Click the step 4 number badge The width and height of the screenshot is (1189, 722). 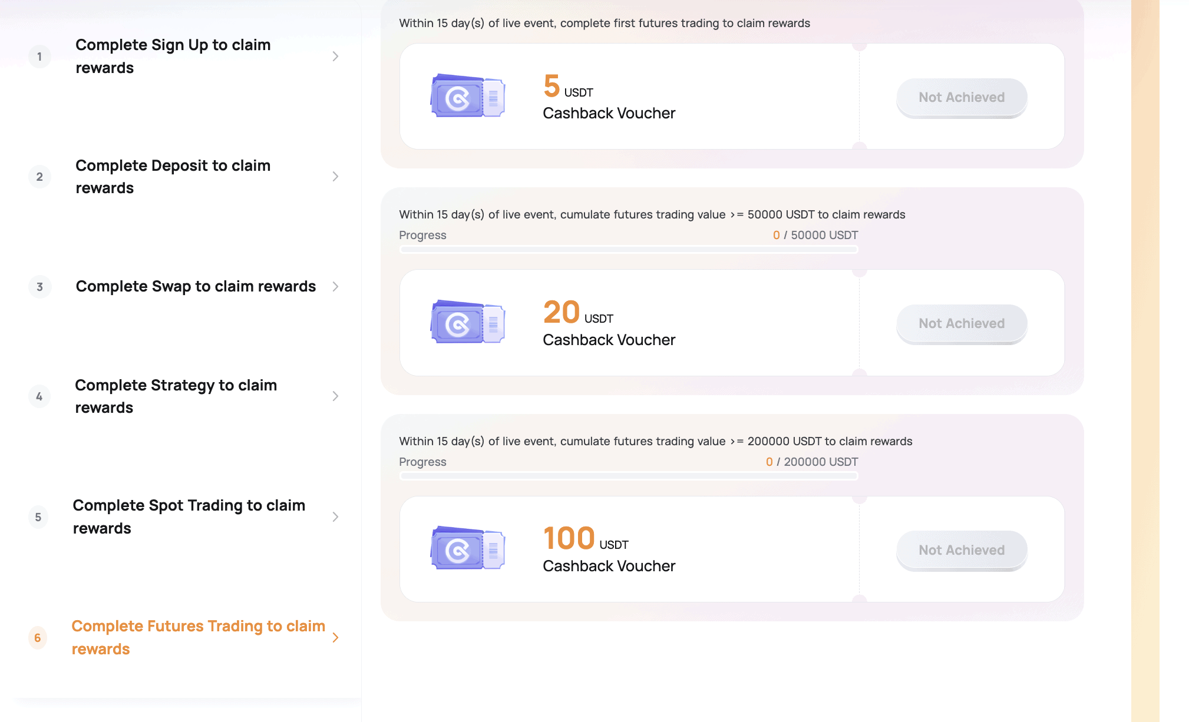(39, 396)
